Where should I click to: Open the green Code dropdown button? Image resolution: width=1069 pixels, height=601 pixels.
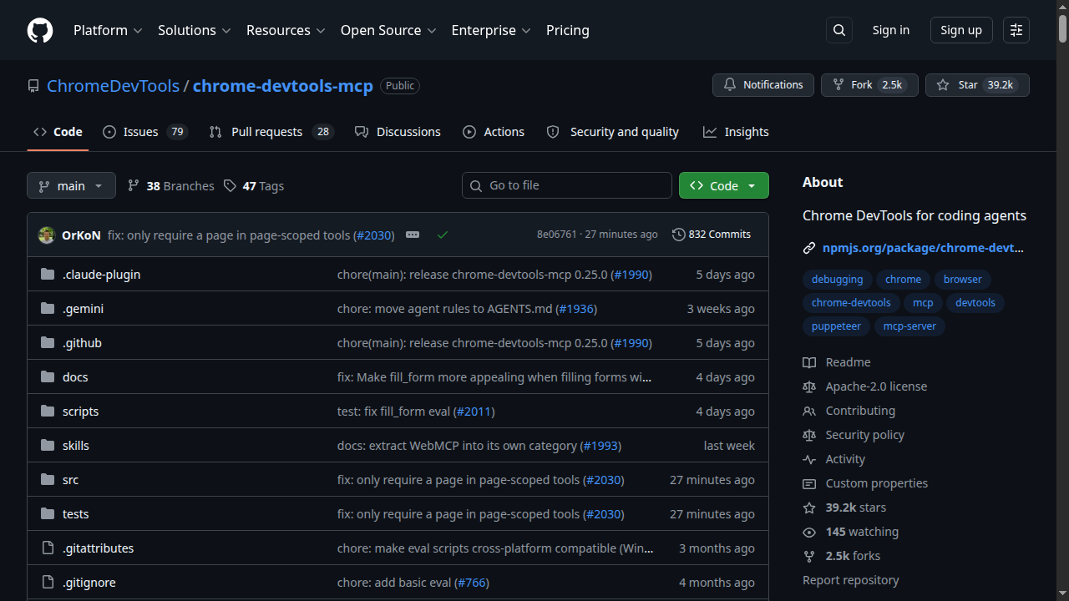click(724, 185)
